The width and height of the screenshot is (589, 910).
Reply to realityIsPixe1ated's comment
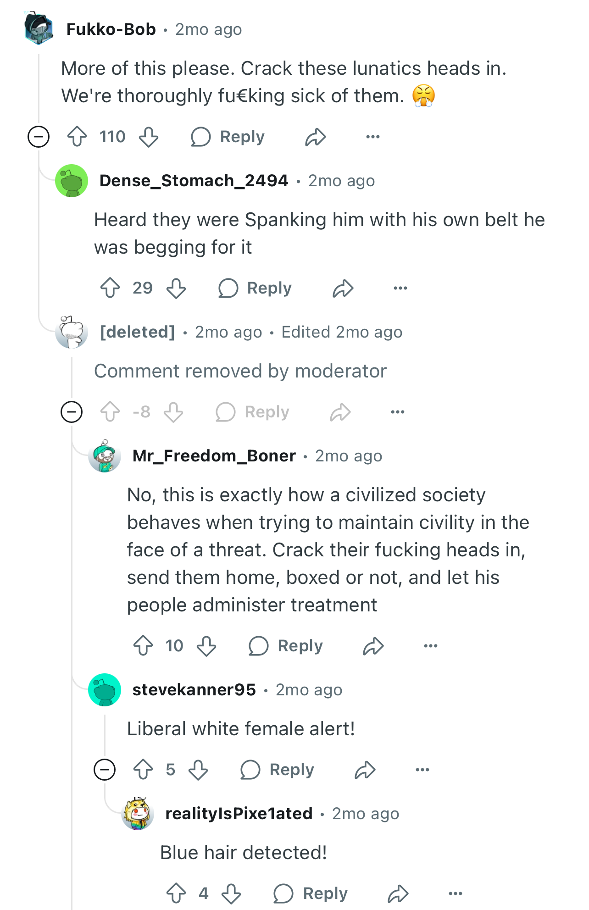pos(311,893)
